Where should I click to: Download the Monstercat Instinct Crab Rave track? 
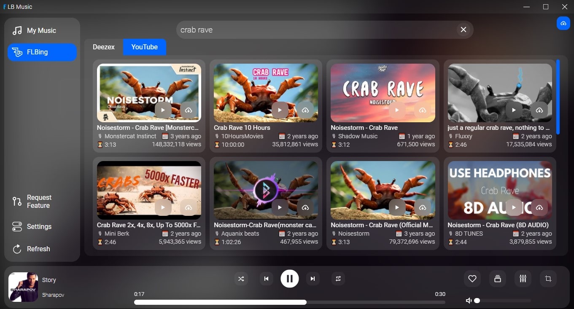pyautogui.click(x=189, y=110)
